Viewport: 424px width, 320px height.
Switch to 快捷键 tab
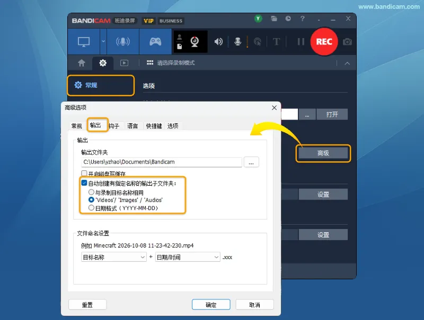(x=154, y=126)
